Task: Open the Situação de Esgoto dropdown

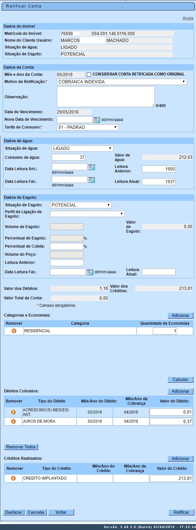Action: click(x=81, y=205)
